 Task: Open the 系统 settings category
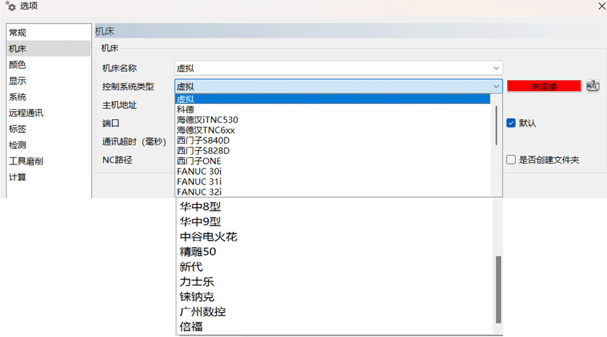[x=49, y=97]
